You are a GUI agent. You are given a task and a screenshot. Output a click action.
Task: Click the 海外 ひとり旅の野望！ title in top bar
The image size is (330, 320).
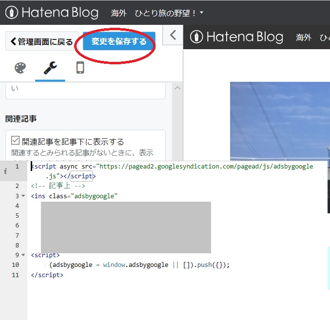tap(154, 13)
